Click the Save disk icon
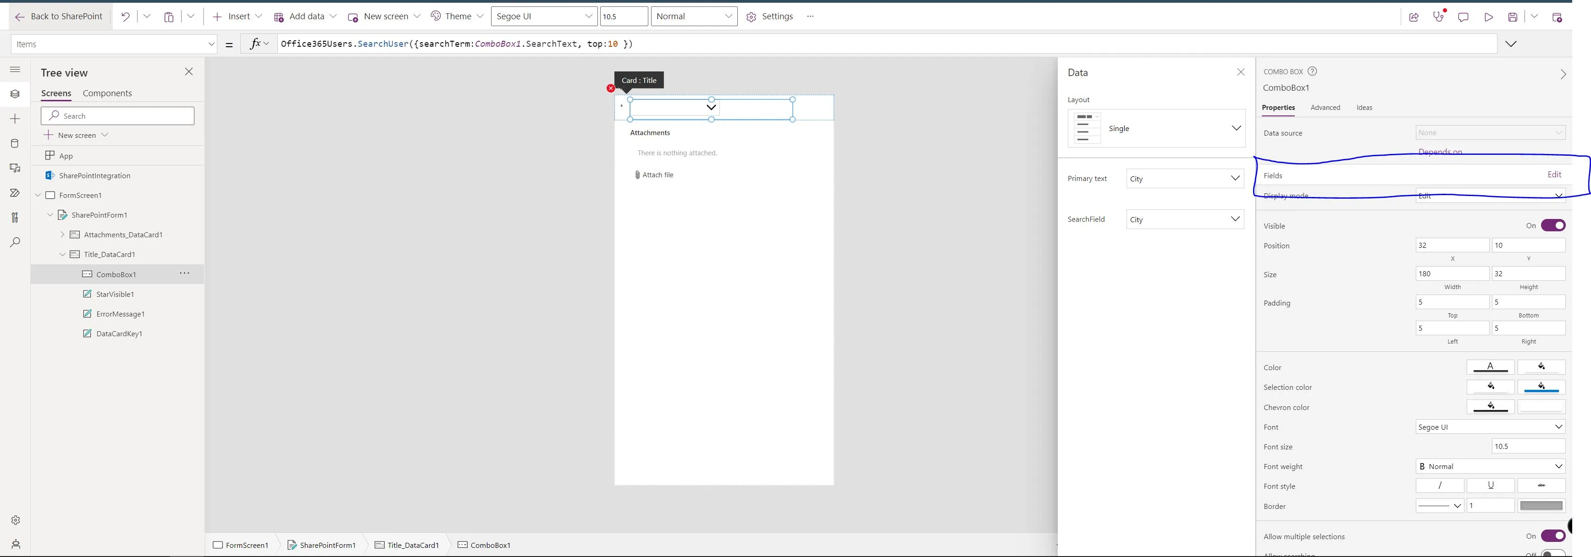Screen dimensions: 1591x557 (1513, 17)
